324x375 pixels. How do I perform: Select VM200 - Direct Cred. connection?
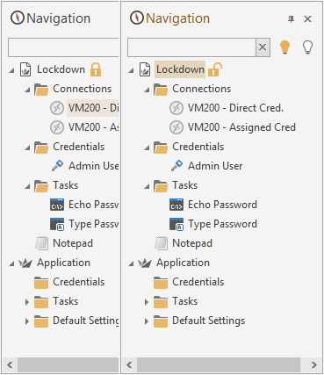coord(235,108)
